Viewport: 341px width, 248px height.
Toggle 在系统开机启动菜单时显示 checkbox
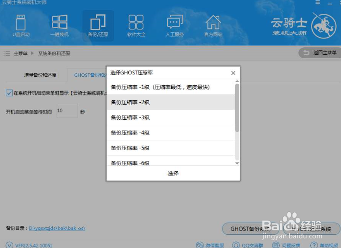[9, 93]
